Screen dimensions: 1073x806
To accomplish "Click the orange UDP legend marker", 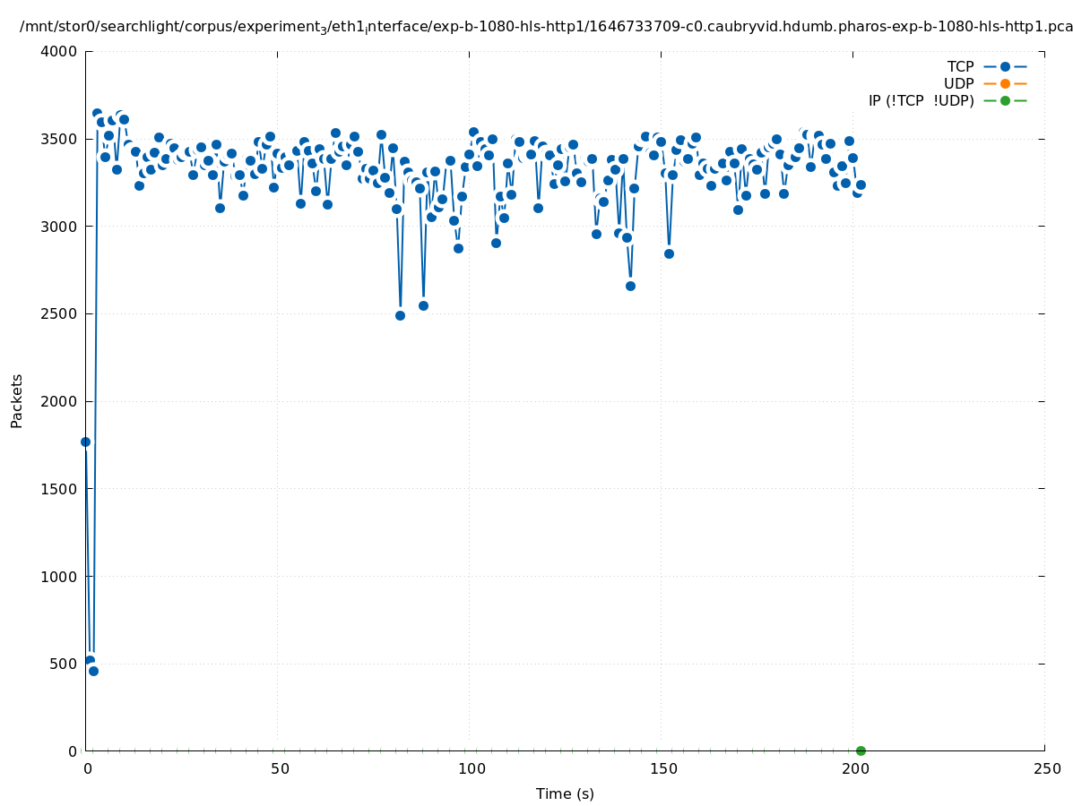I will 1004,83.
